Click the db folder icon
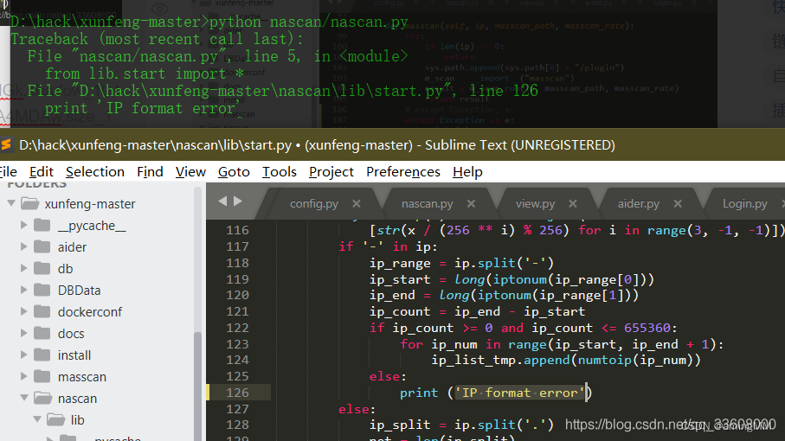 tap(42, 268)
